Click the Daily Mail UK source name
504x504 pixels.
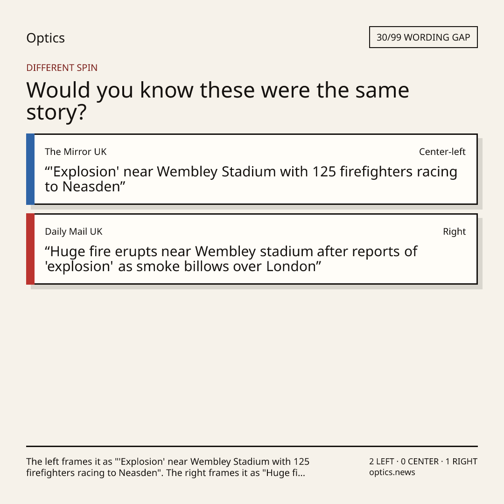point(74,231)
